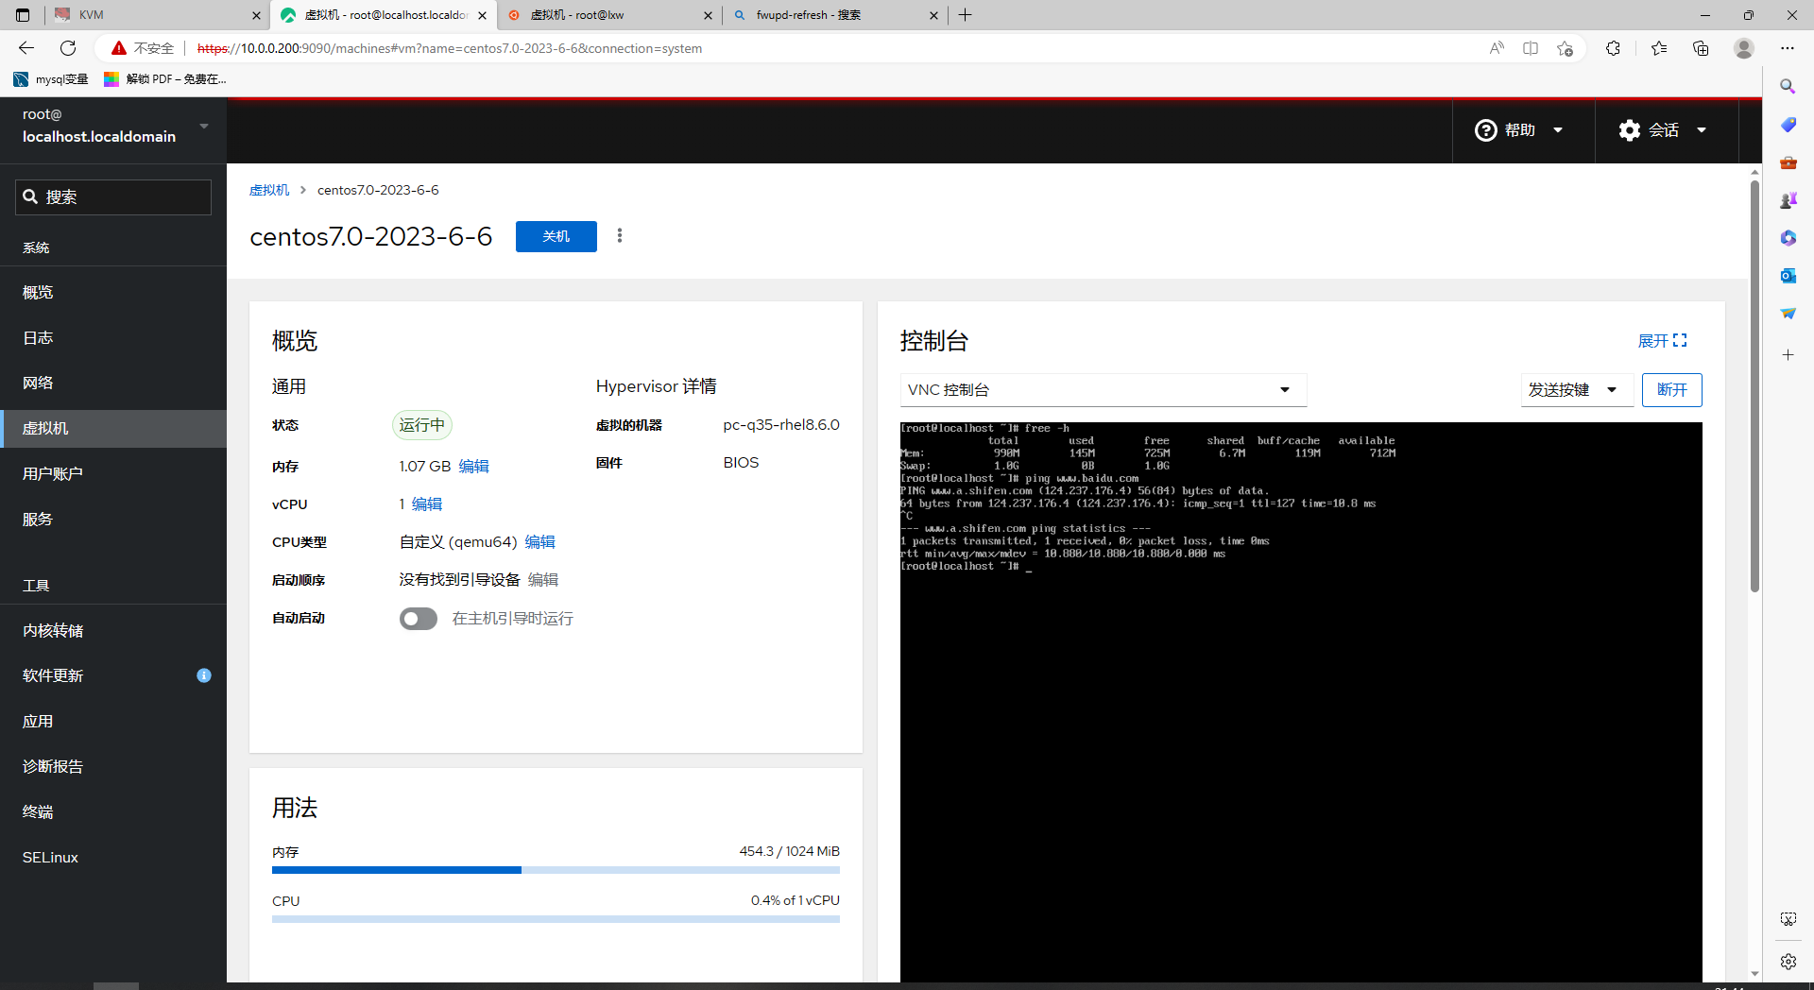Click the add to favorites star icon
Viewport: 1814px width, 990px height.
(1565, 48)
